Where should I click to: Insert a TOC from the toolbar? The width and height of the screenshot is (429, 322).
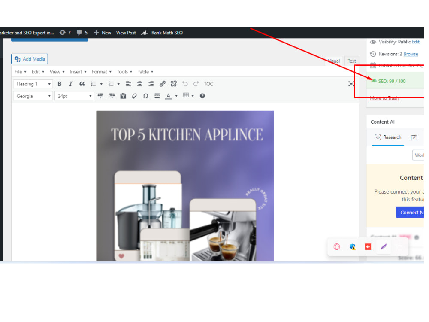[208, 84]
